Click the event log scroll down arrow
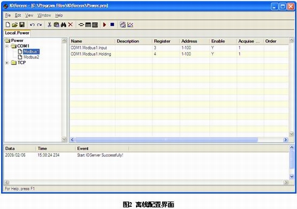The image size is (297, 209). coord(292,177)
